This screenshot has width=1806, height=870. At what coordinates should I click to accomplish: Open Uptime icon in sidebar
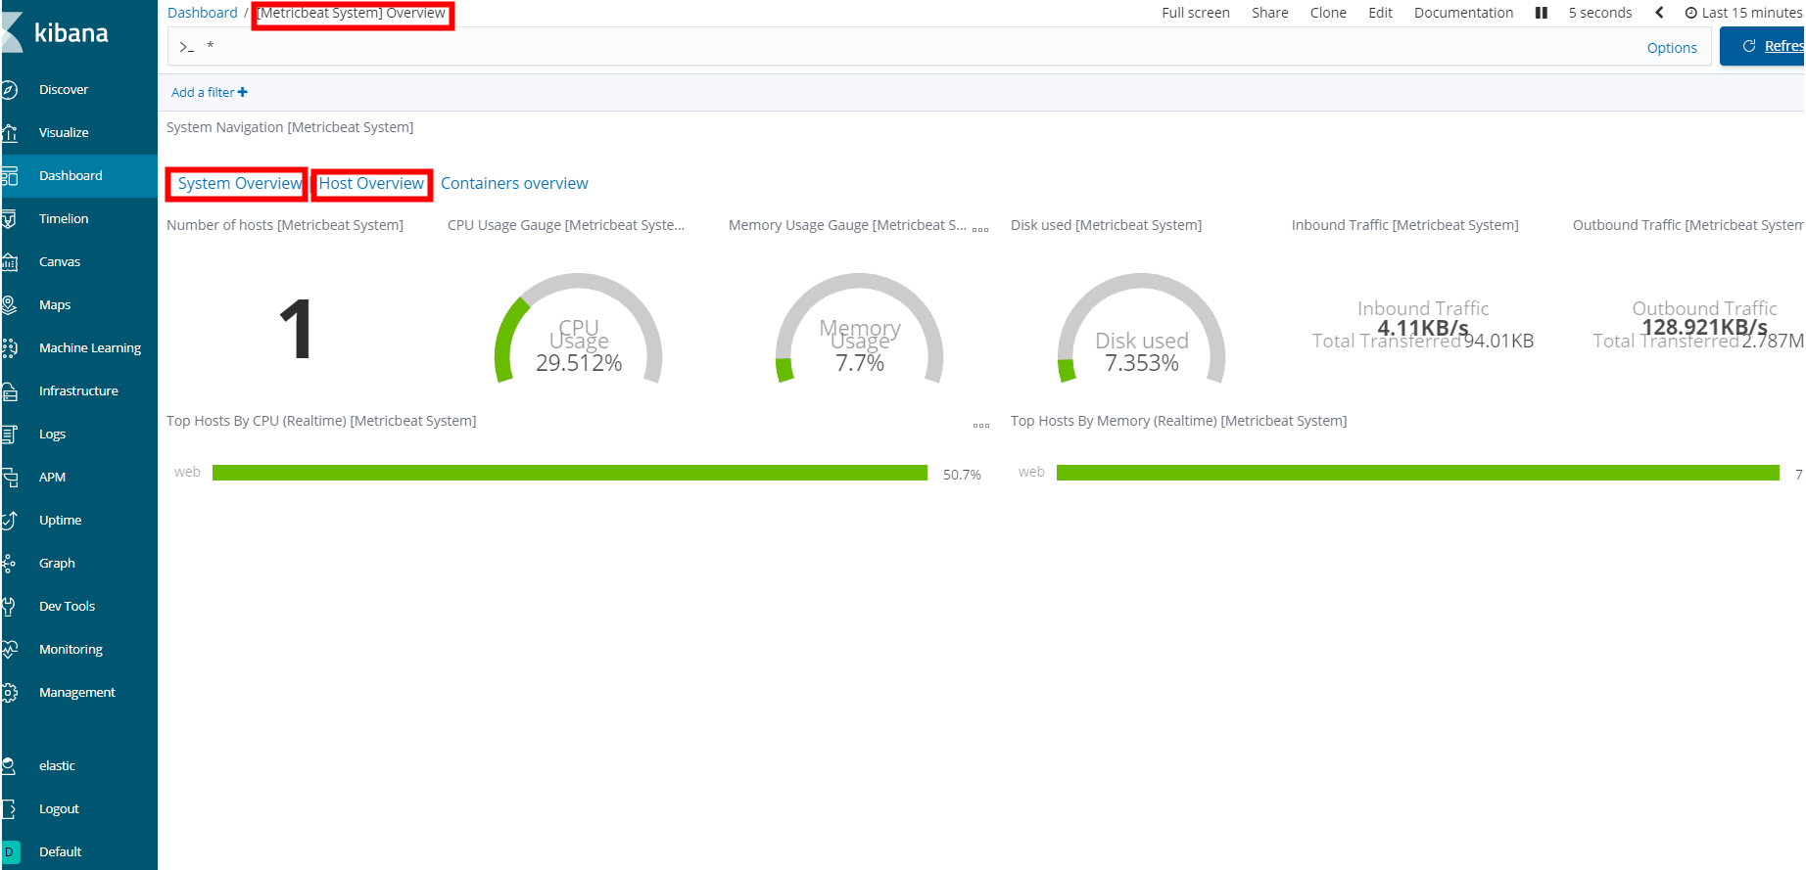(9, 521)
